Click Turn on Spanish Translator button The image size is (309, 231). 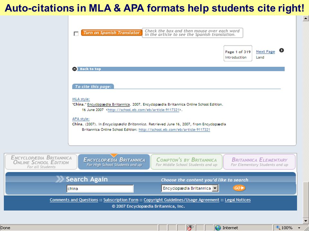[x=112, y=33]
